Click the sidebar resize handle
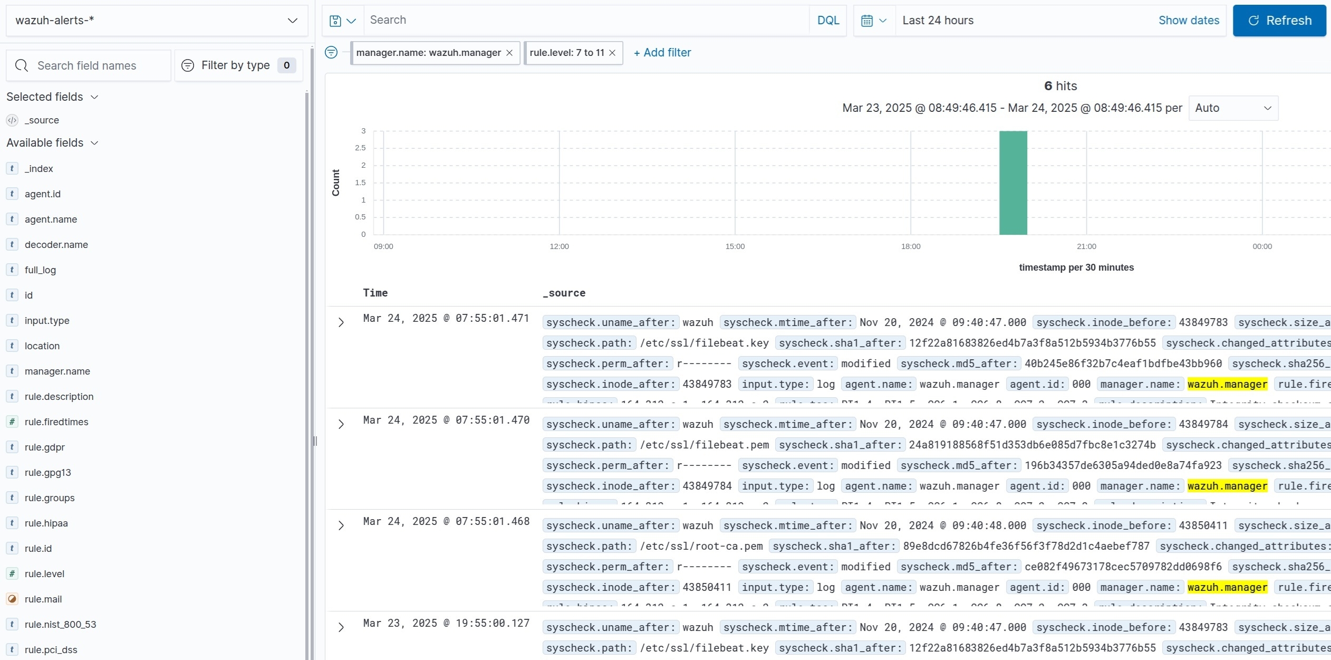This screenshot has height=660, width=1331. [315, 441]
